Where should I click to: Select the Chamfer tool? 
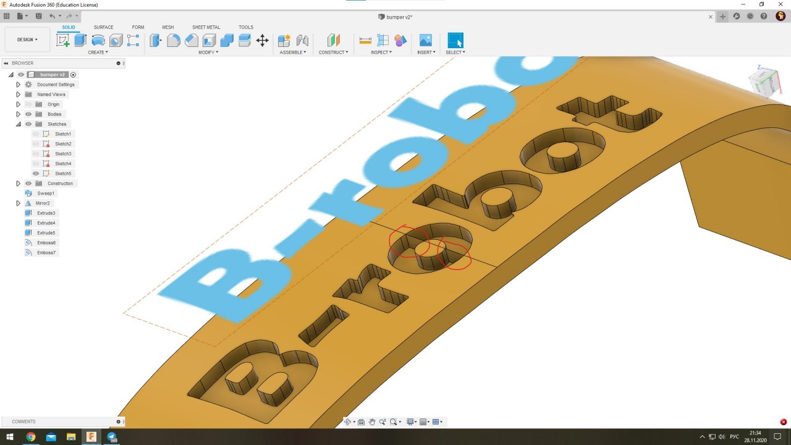[192, 41]
